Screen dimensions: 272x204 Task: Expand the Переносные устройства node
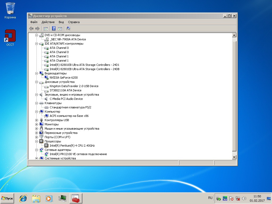click(x=36, y=133)
